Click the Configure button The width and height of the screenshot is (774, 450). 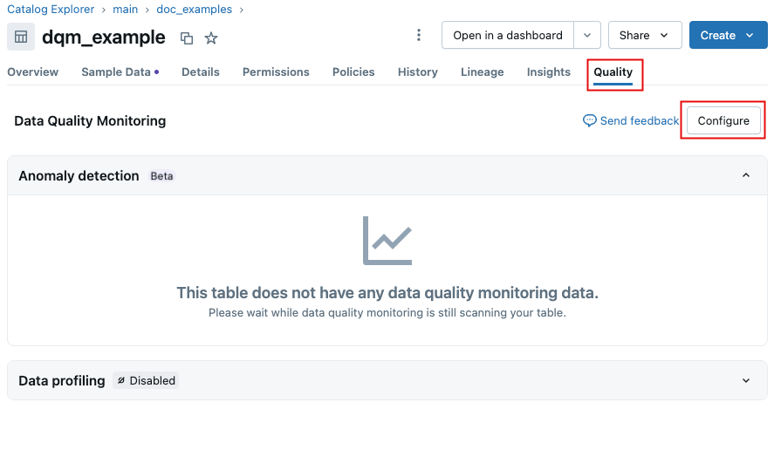pyautogui.click(x=723, y=120)
